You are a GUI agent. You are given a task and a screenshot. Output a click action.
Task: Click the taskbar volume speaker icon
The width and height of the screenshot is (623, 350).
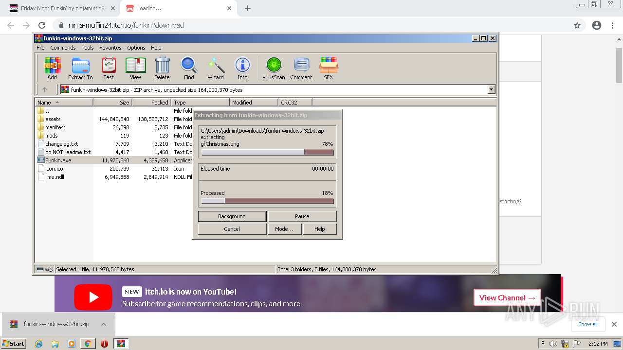[554, 344]
